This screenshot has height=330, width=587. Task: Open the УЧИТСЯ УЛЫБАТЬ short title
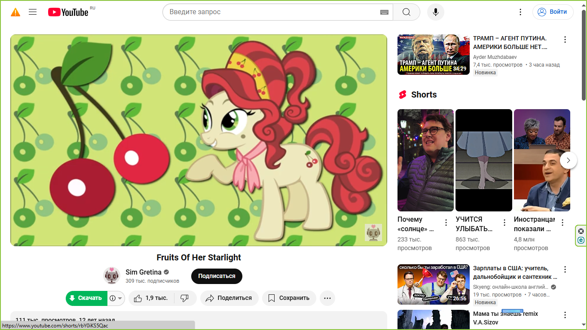click(x=474, y=224)
